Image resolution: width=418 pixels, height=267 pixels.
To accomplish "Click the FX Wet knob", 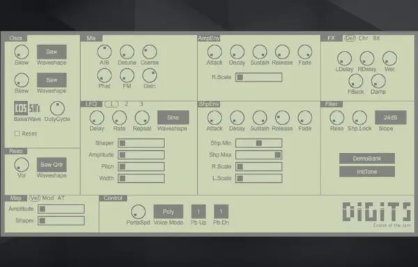I will pos(389,58).
